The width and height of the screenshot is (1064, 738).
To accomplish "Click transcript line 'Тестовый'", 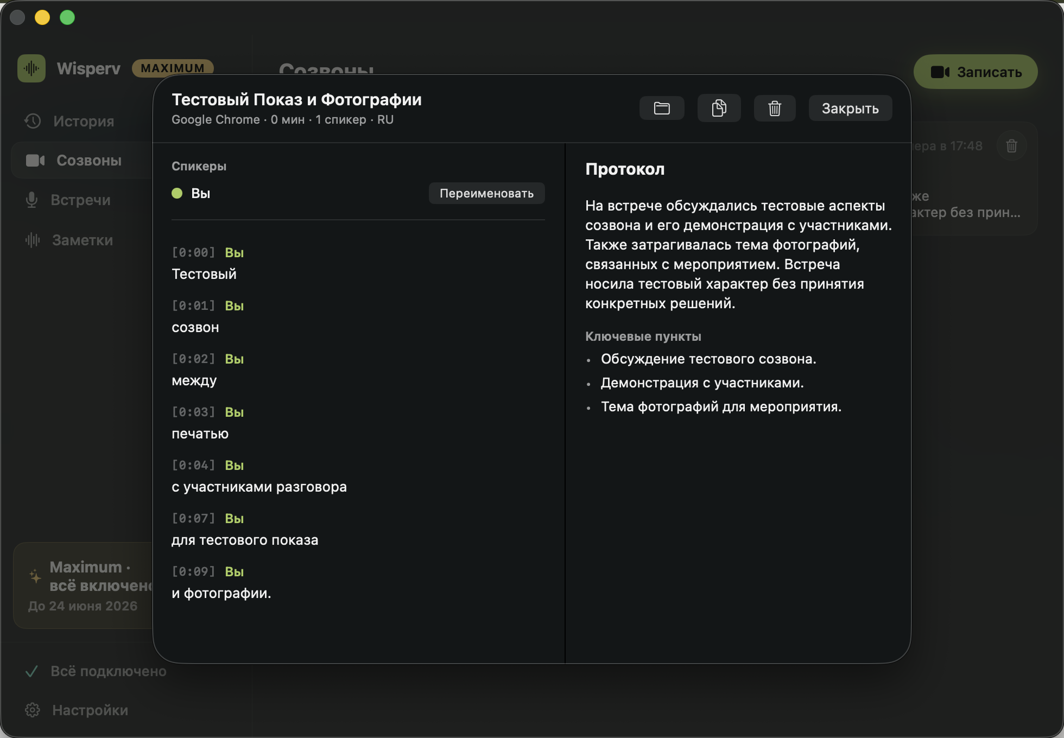I will point(204,274).
